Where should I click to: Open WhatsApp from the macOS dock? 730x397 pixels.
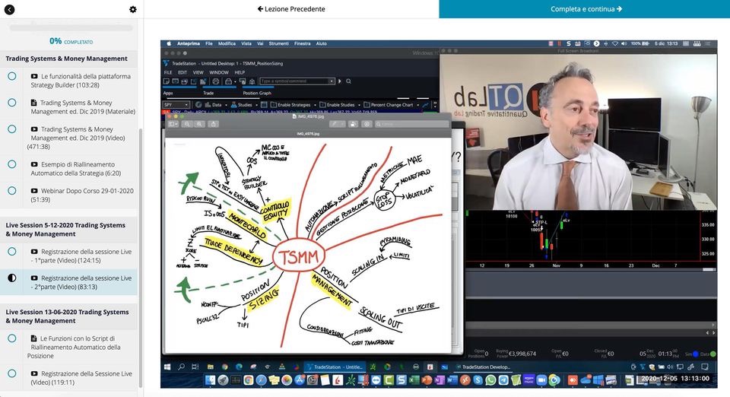[x=490, y=380]
